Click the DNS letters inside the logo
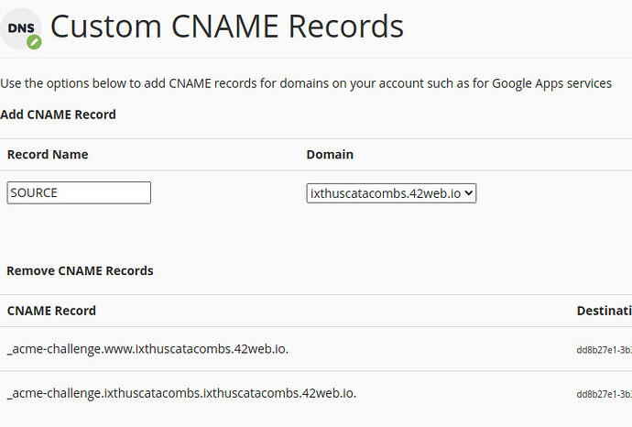This screenshot has width=632, height=427. pyautogui.click(x=21, y=28)
